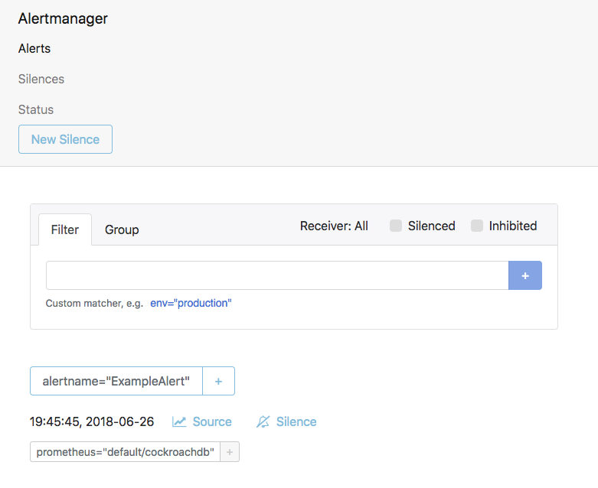598x488 pixels.
Task: Open the Status navigation item
Action: click(x=36, y=109)
